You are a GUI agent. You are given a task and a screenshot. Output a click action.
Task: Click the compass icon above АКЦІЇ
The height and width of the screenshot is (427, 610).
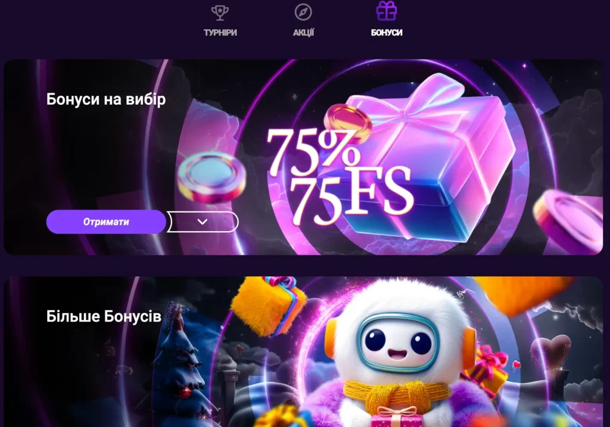303,12
